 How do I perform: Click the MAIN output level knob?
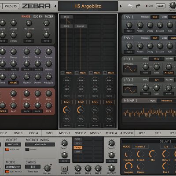pyautogui.click(x=78, y=169)
